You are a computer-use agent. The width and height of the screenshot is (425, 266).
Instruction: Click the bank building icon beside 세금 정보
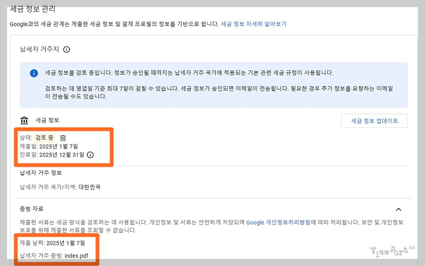[24, 120]
